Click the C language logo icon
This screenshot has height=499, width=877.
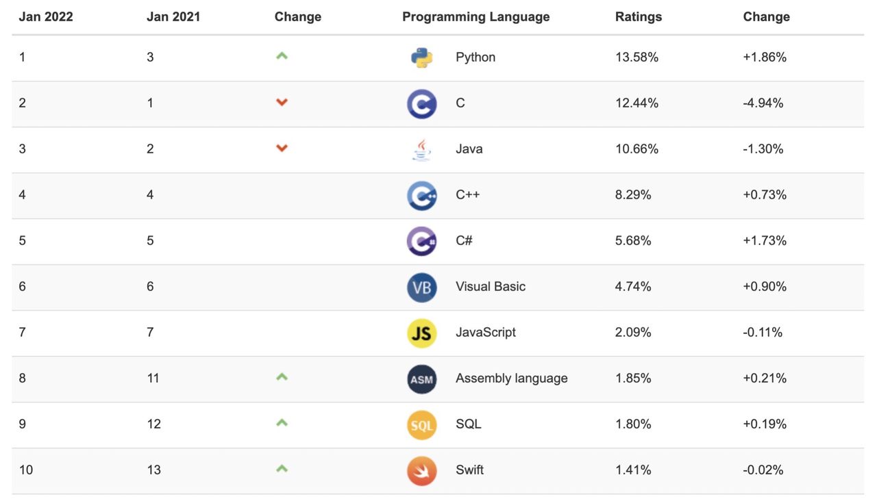421,104
